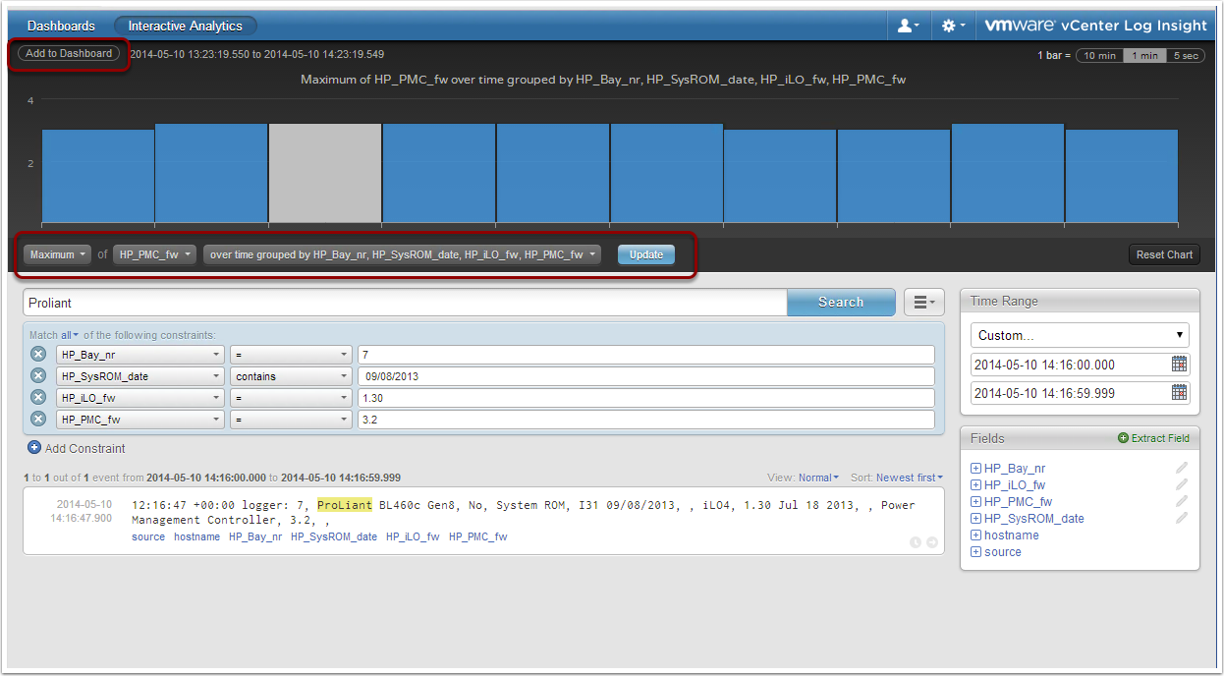Click the event's hostname field link

(x=196, y=537)
